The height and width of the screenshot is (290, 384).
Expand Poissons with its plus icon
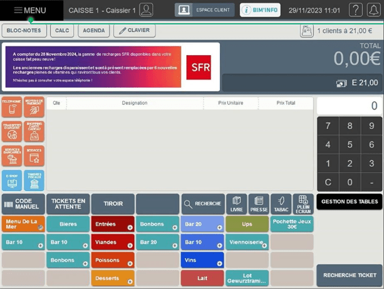click(130, 264)
